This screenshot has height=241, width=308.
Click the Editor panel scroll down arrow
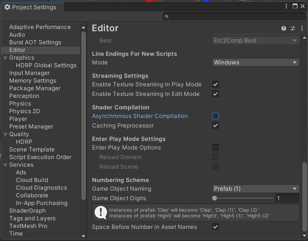coord(304,236)
